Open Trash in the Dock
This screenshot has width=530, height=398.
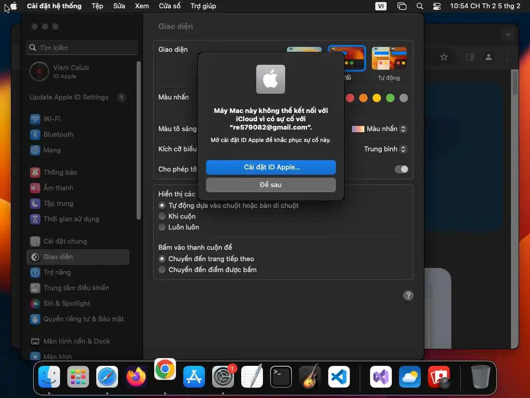pyautogui.click(x=480, y=377)
